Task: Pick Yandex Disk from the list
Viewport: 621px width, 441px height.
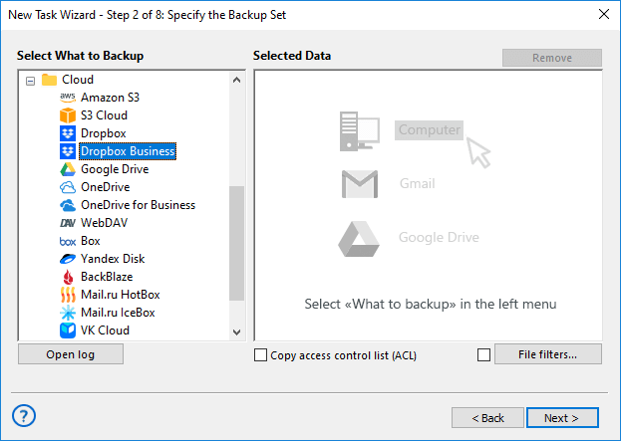Action: 113,259
